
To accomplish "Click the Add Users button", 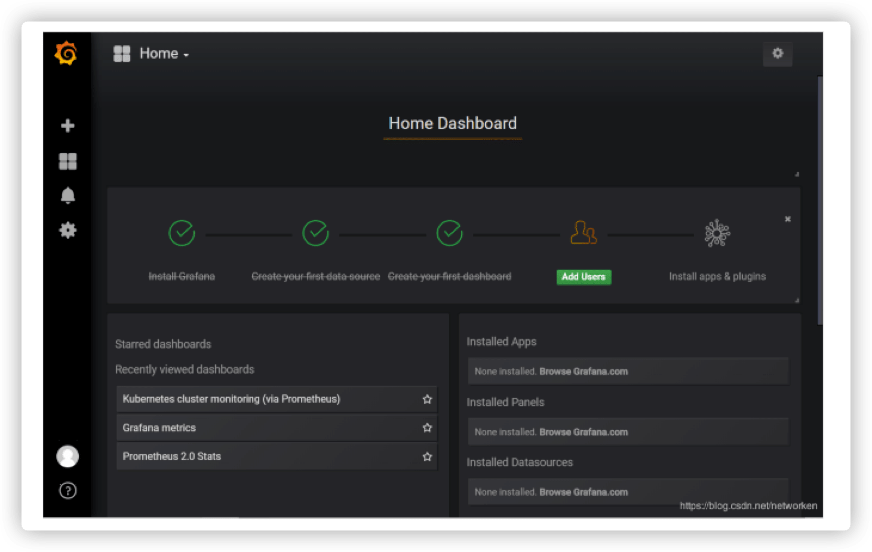I will click(x=584, y=277).
